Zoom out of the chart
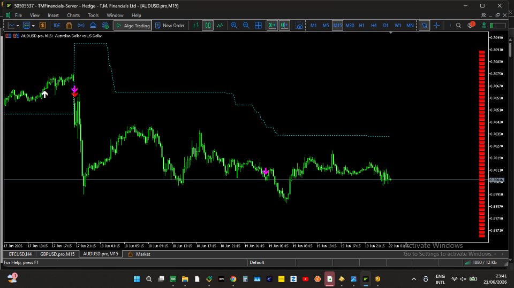 coord(246,26)
